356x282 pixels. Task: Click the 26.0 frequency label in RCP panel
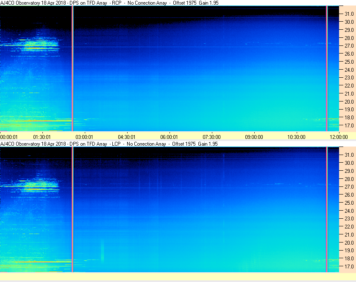tap(349, 54)
